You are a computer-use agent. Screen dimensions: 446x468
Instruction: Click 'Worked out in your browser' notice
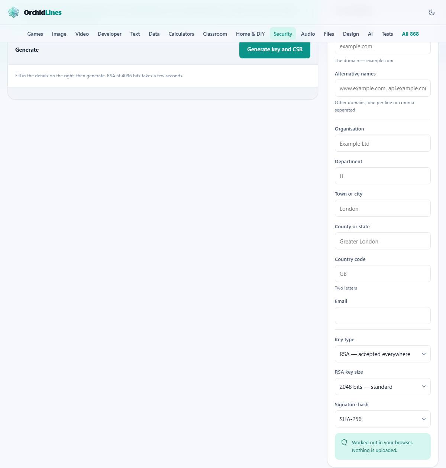(x=382, y=446)
